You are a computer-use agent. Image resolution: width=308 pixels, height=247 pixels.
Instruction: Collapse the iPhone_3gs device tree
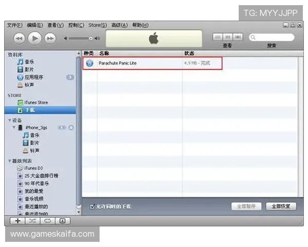(14, 127)
